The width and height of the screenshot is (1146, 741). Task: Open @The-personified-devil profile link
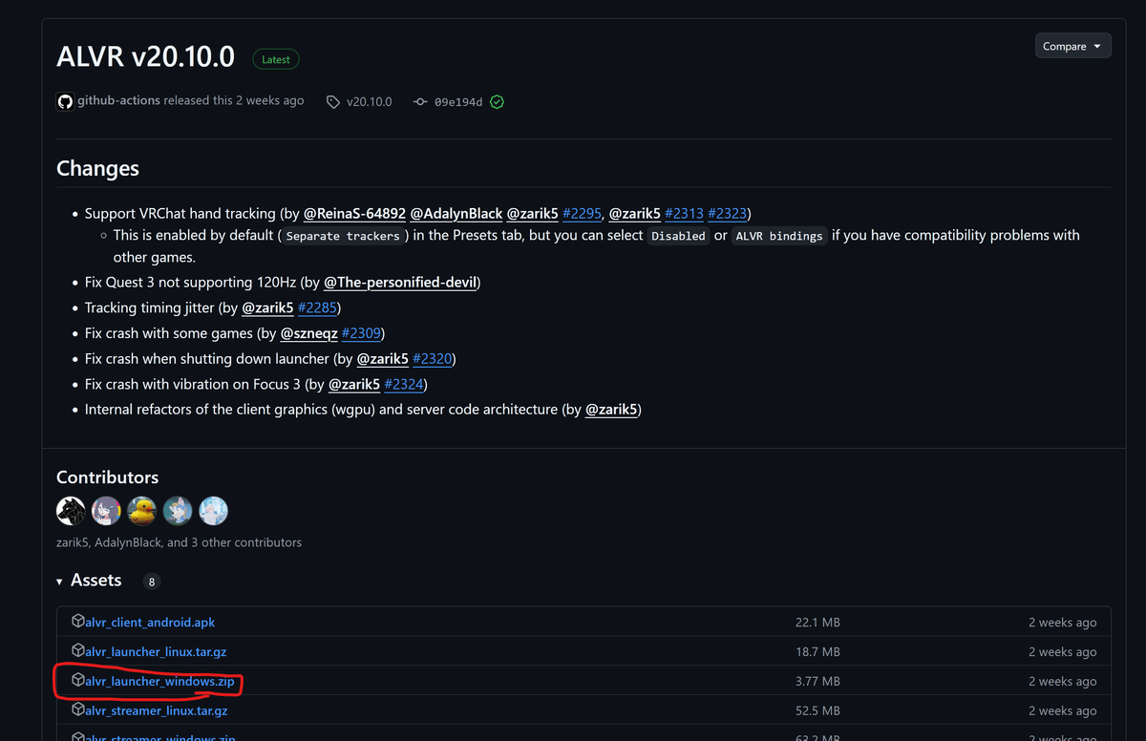(x=401, y=283)
